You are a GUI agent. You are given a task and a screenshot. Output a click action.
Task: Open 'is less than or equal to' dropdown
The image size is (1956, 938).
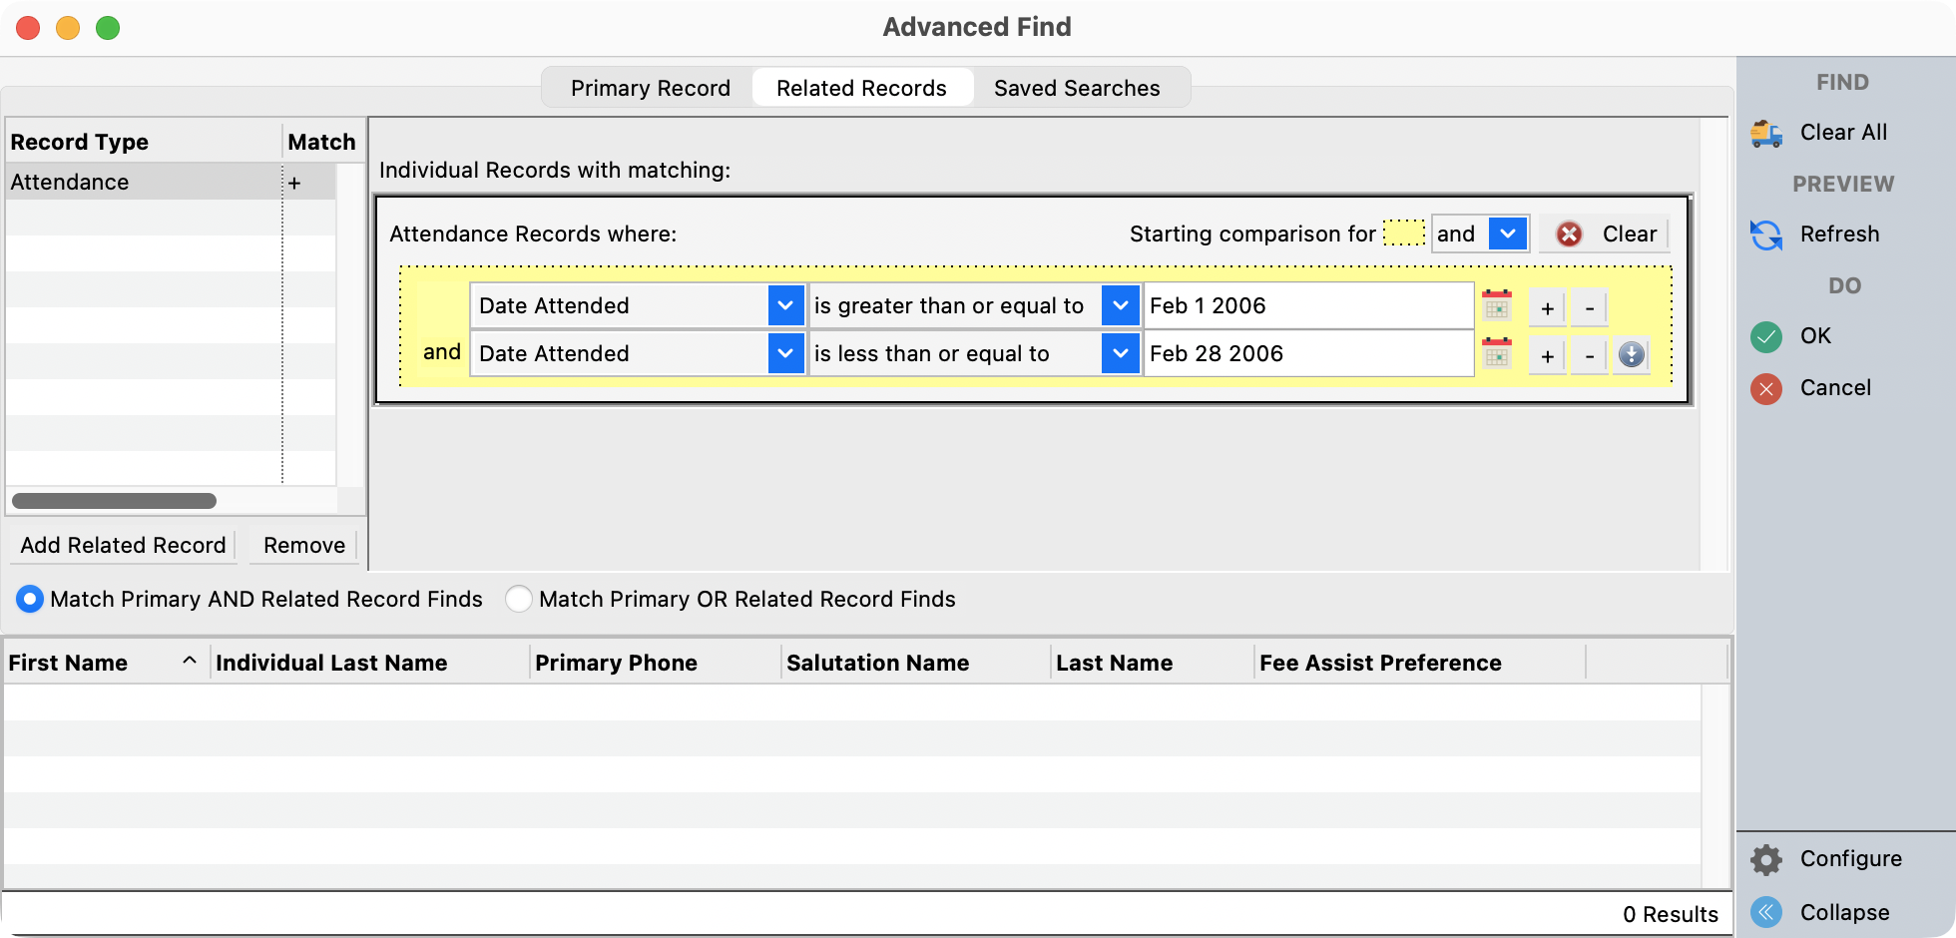[1120, 353]
